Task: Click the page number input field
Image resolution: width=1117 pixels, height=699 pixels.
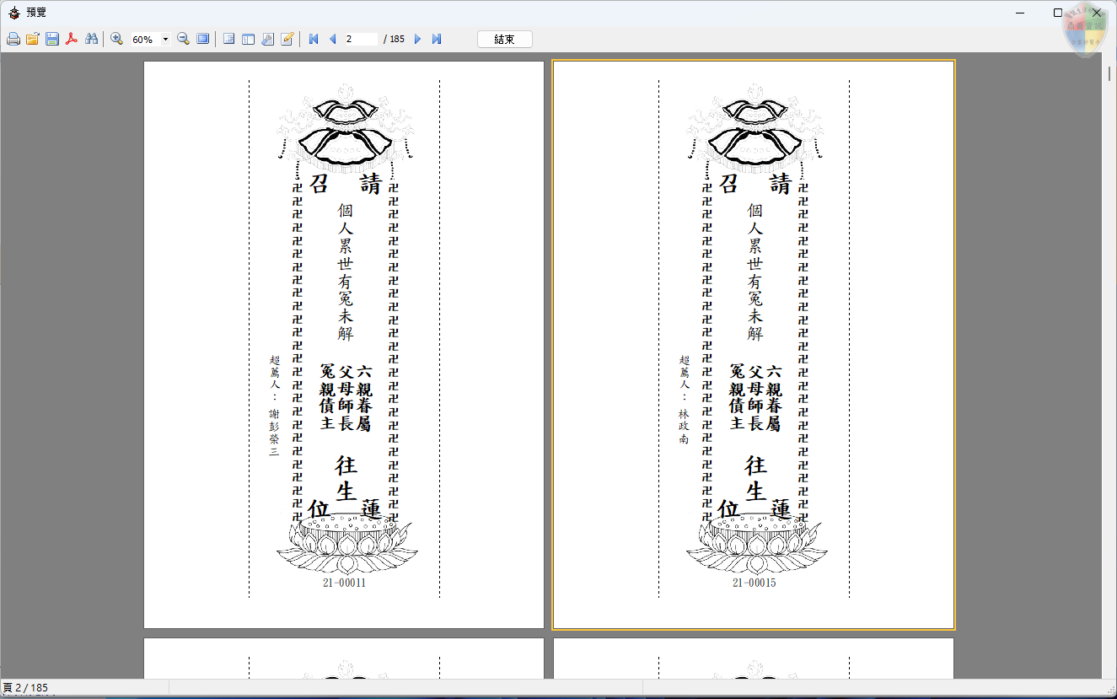Action: [361, 40]
